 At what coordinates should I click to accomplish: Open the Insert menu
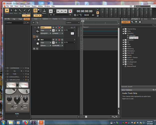click(22, 6)
